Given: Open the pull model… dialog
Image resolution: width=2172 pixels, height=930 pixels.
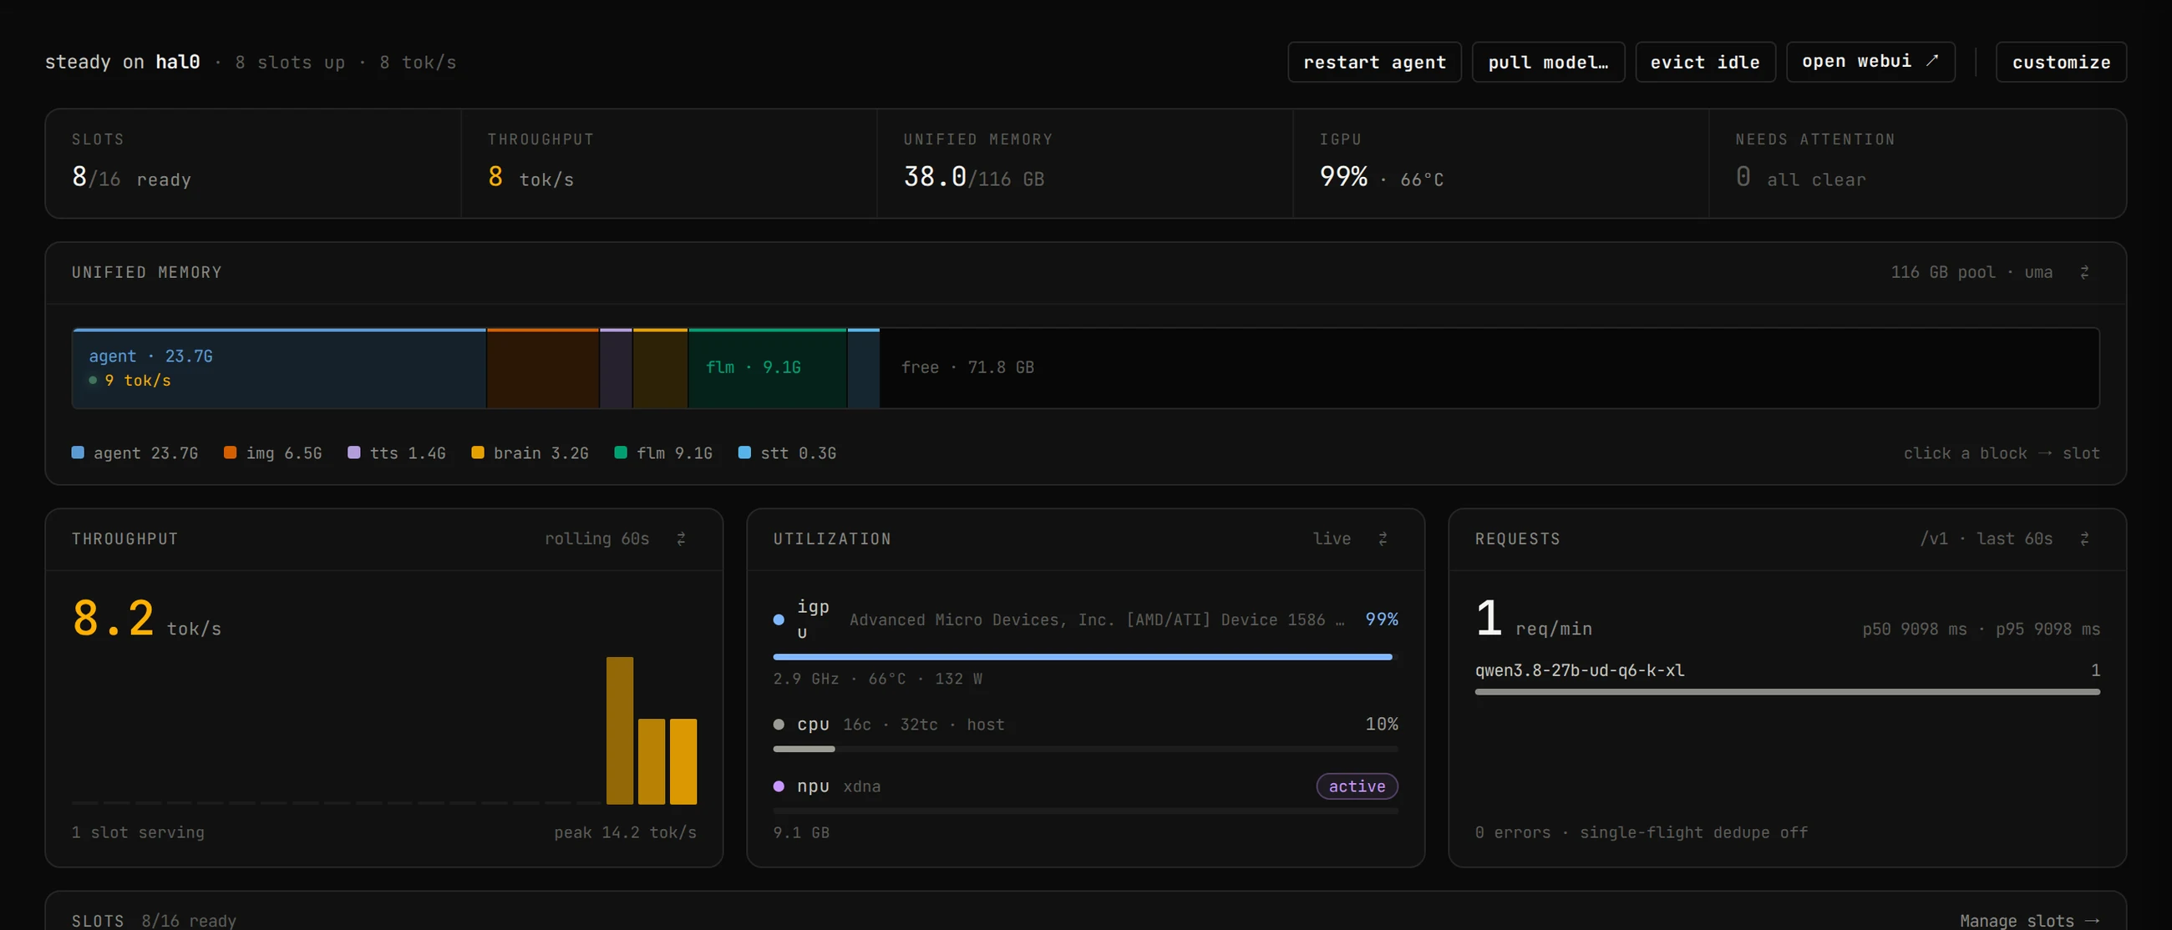Looking at the screenshot, I should (1548, 62).
